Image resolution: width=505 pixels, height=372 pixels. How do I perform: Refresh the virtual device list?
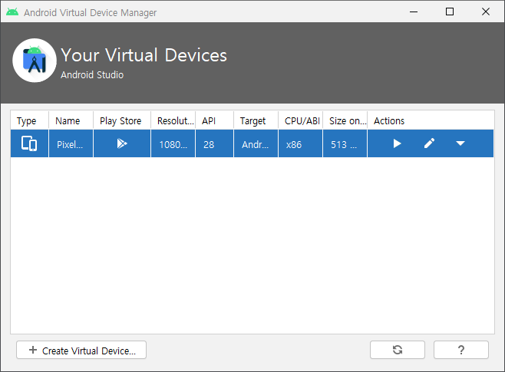(x=398, y=350)
